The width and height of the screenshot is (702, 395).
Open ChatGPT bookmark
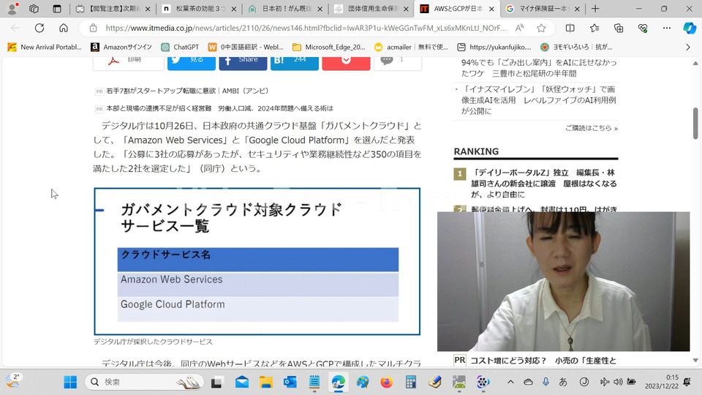[x=180, y=47]
